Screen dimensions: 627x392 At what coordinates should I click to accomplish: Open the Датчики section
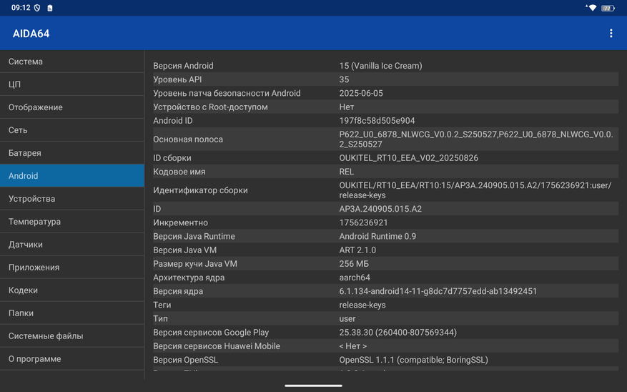pos(71,245)
